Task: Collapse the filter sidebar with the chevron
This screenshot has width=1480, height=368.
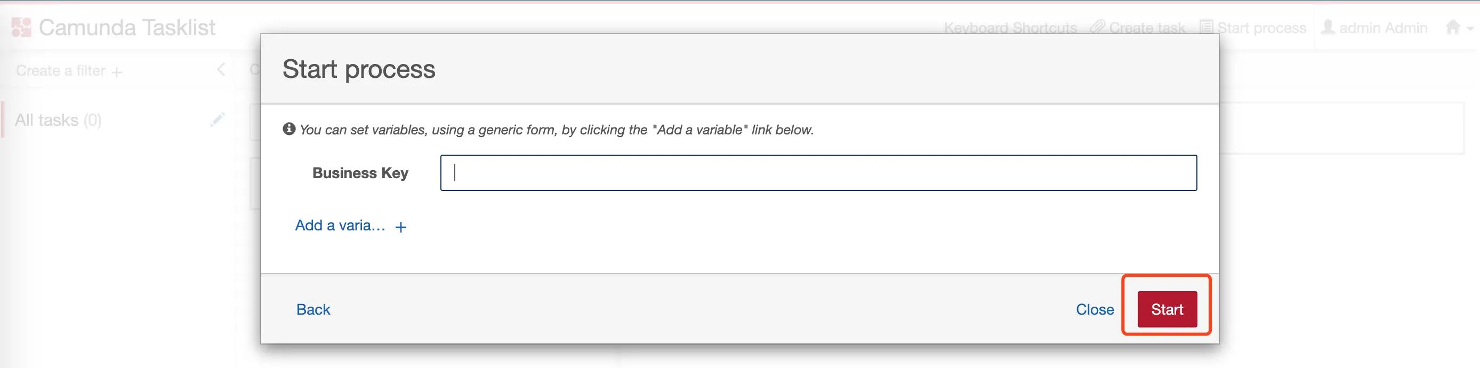Action: [221, 69]
